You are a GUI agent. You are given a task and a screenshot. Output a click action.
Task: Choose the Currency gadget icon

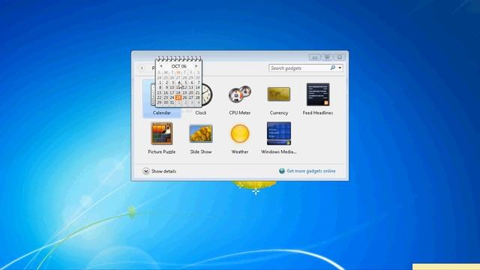tap(278, 94)
